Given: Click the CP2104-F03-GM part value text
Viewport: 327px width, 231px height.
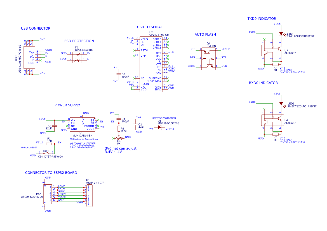Looking at the screenshot, I should click(159, 35).
